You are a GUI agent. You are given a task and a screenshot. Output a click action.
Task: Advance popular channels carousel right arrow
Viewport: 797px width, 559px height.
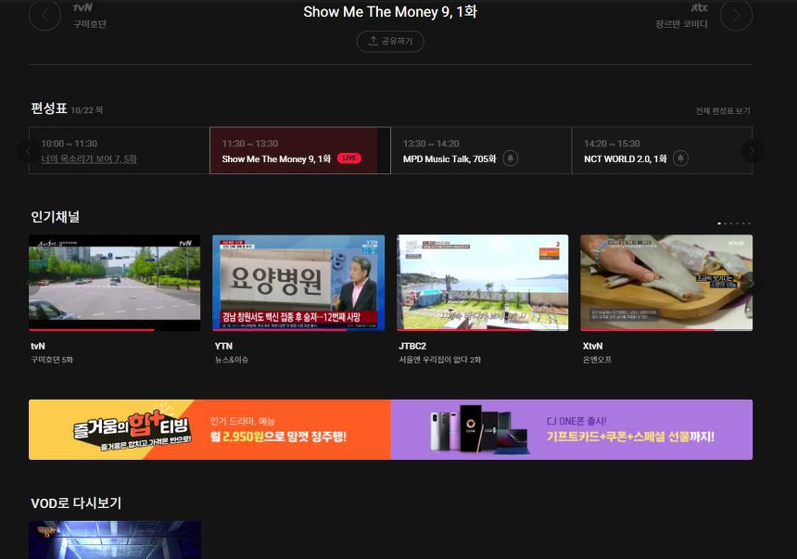[753, 284]
